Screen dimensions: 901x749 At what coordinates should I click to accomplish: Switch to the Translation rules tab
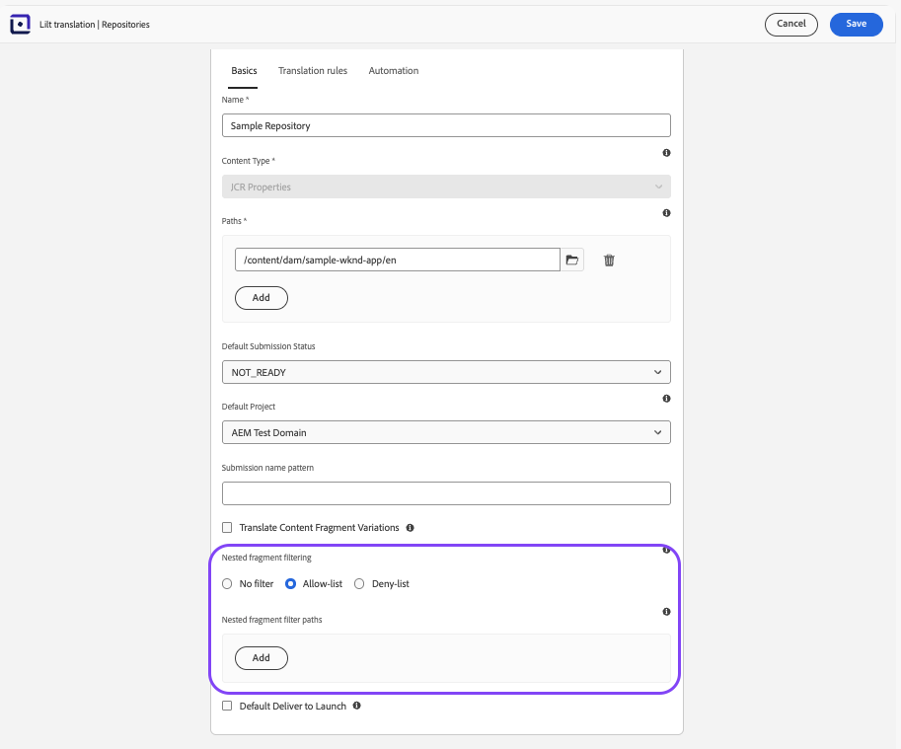[313, 71]
